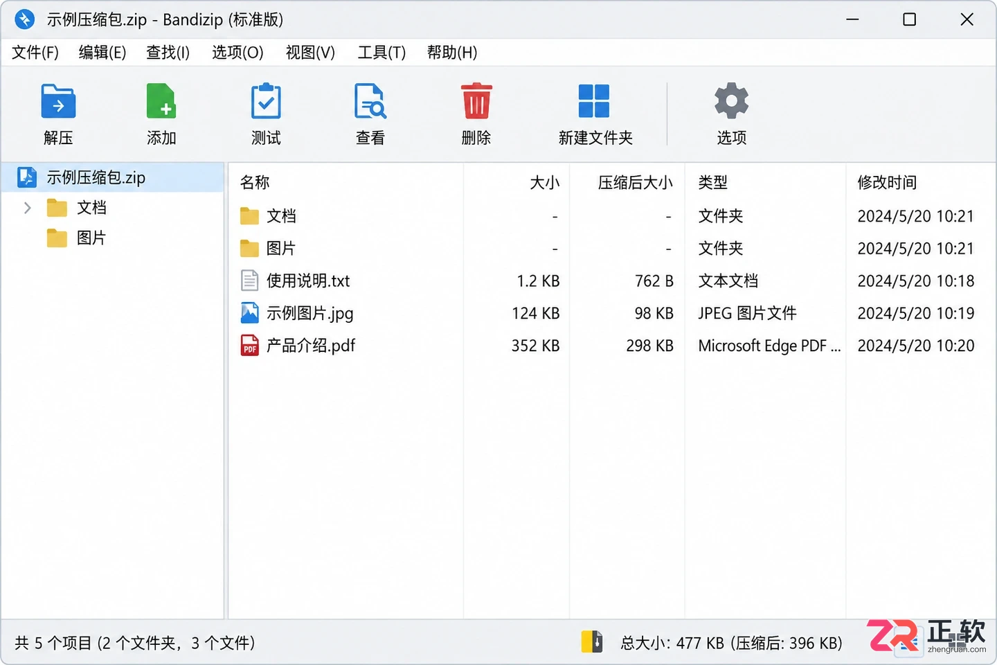Select the 文档 label in left tree
Image resolution: width=997 pixels, height=665 pixels.
(91, 208)
